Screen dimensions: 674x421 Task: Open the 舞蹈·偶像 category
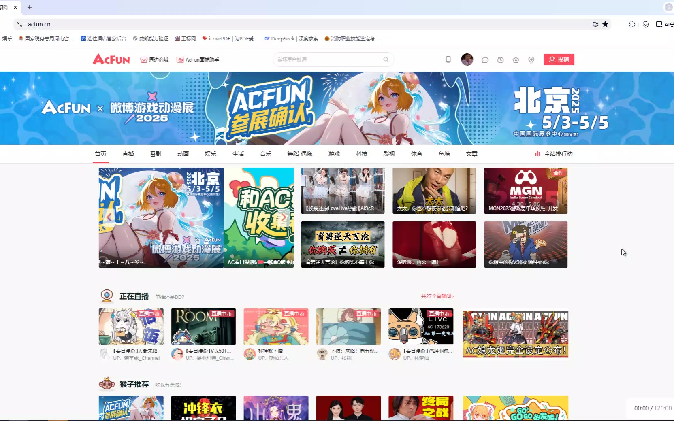coord(300,154)
